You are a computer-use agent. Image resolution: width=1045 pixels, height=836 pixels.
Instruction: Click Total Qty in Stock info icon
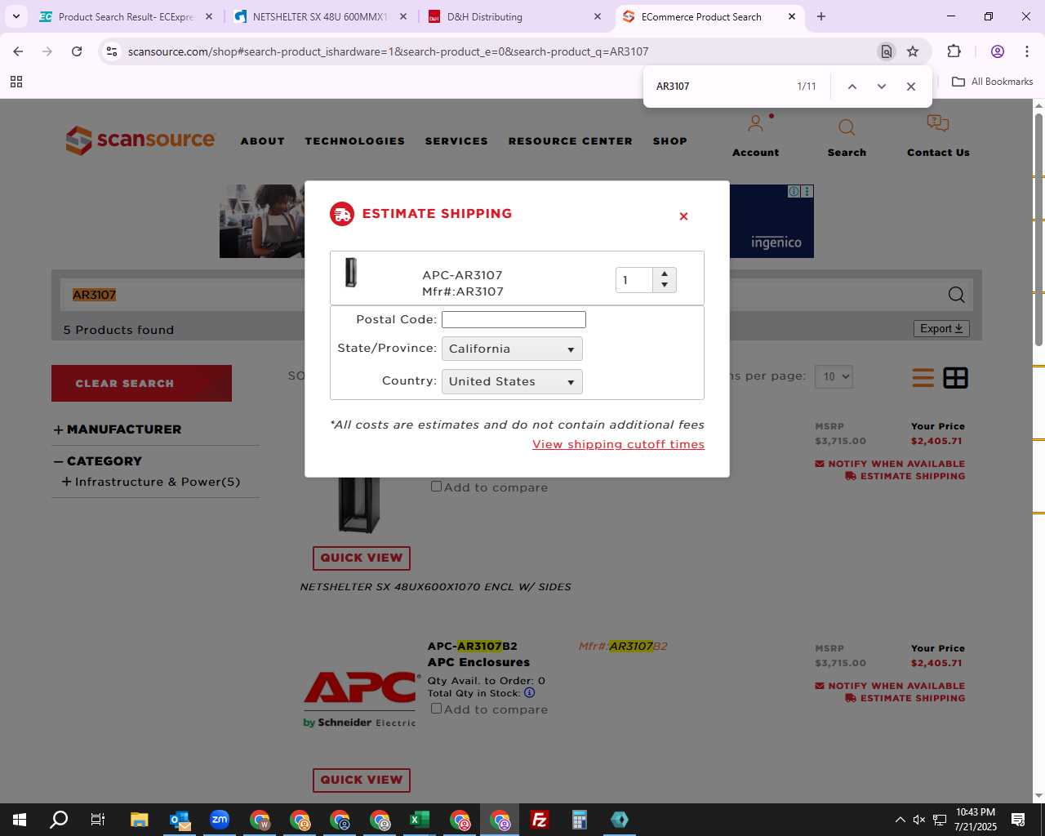tap(529, 693)
